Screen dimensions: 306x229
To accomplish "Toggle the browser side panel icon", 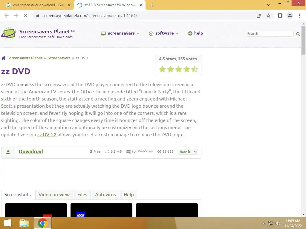I will coord(280,16).
